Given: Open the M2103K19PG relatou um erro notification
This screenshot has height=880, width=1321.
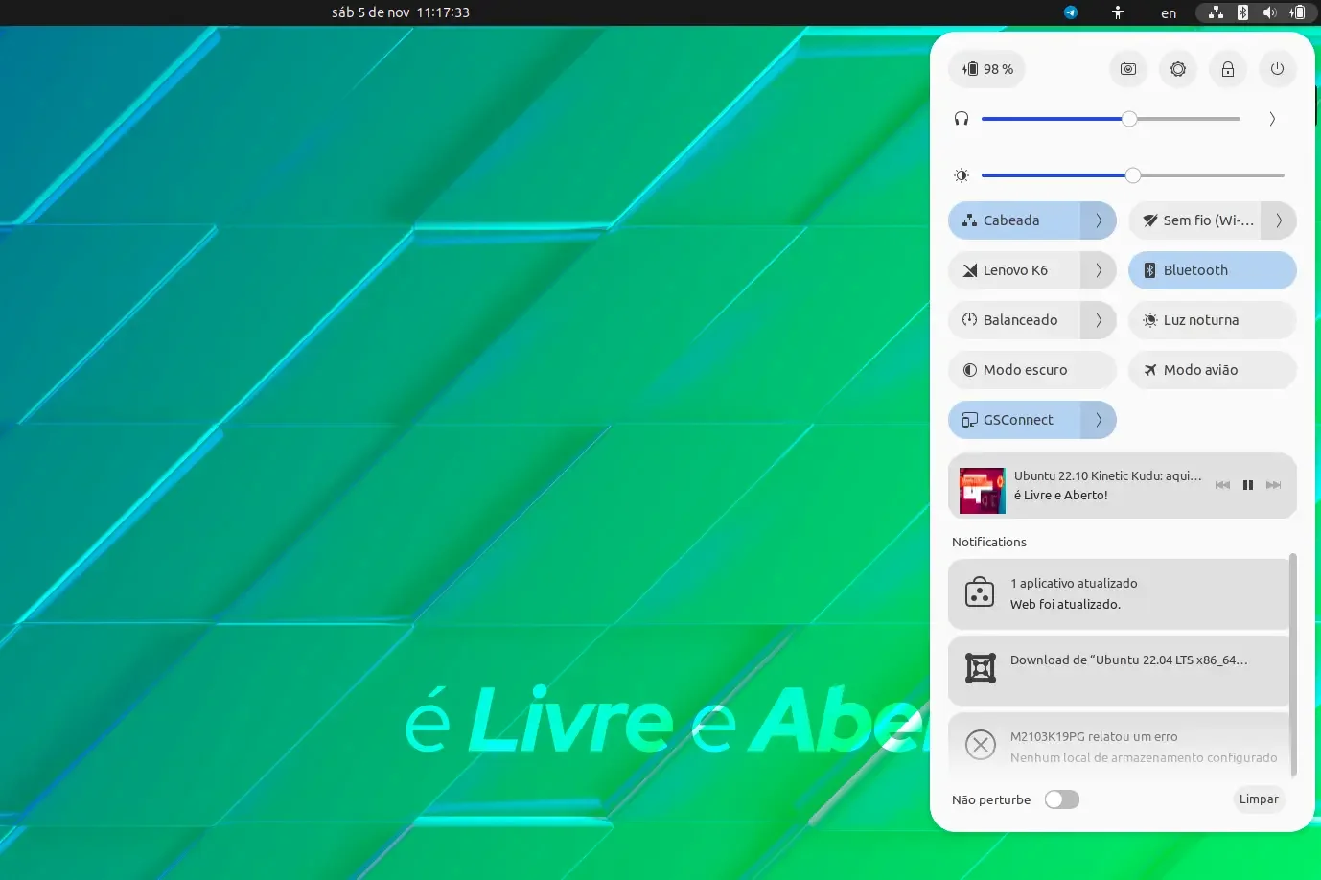Looking at the screenshot, I should (1119, 747).
